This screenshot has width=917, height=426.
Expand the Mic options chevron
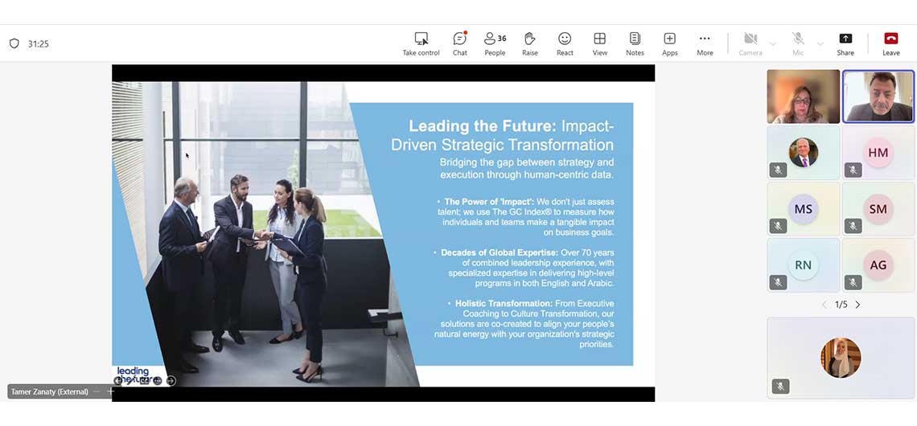pos(820,44)
